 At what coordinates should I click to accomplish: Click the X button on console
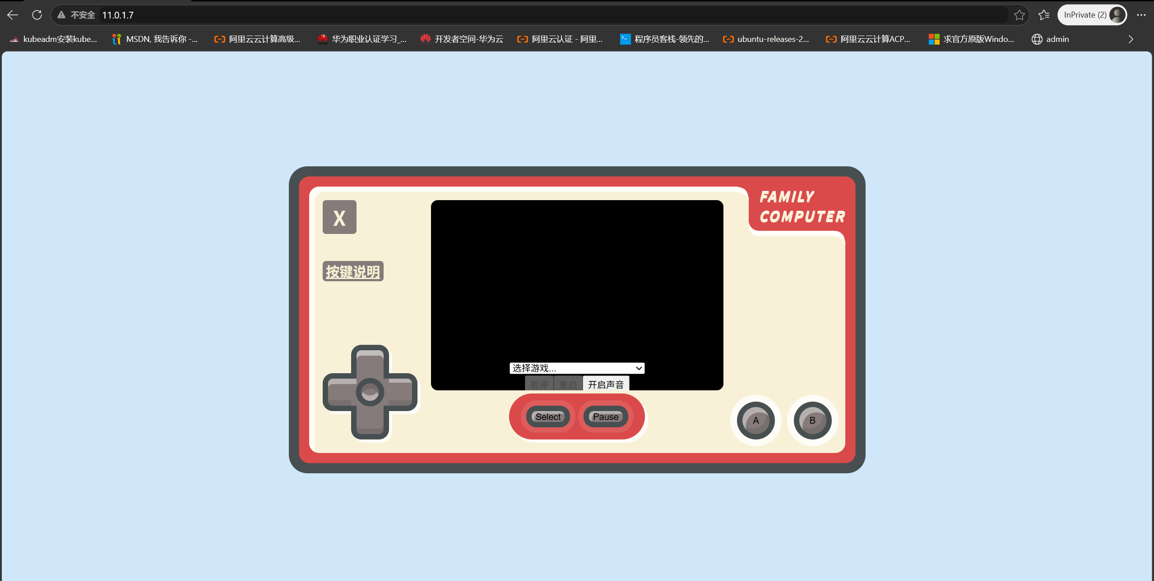pyautogui.click(x=339, y=217)
